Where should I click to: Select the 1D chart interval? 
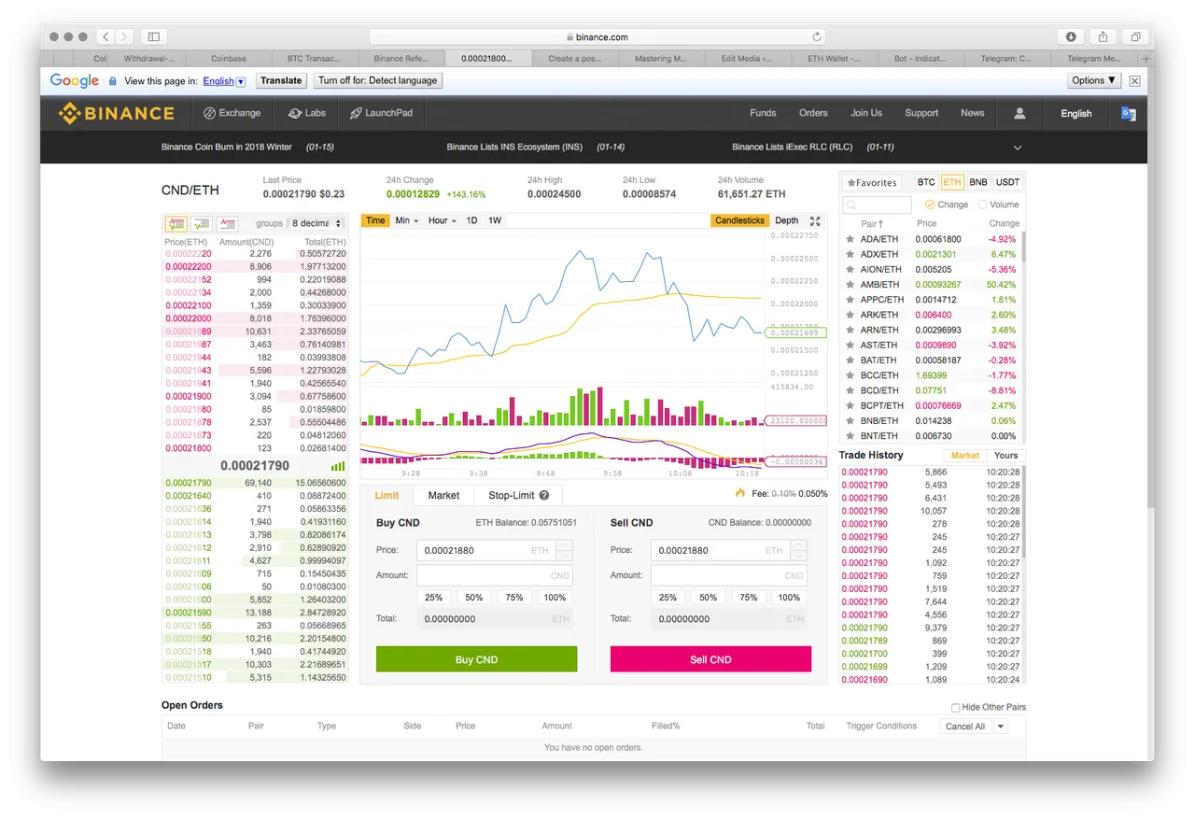click(472, 220)
